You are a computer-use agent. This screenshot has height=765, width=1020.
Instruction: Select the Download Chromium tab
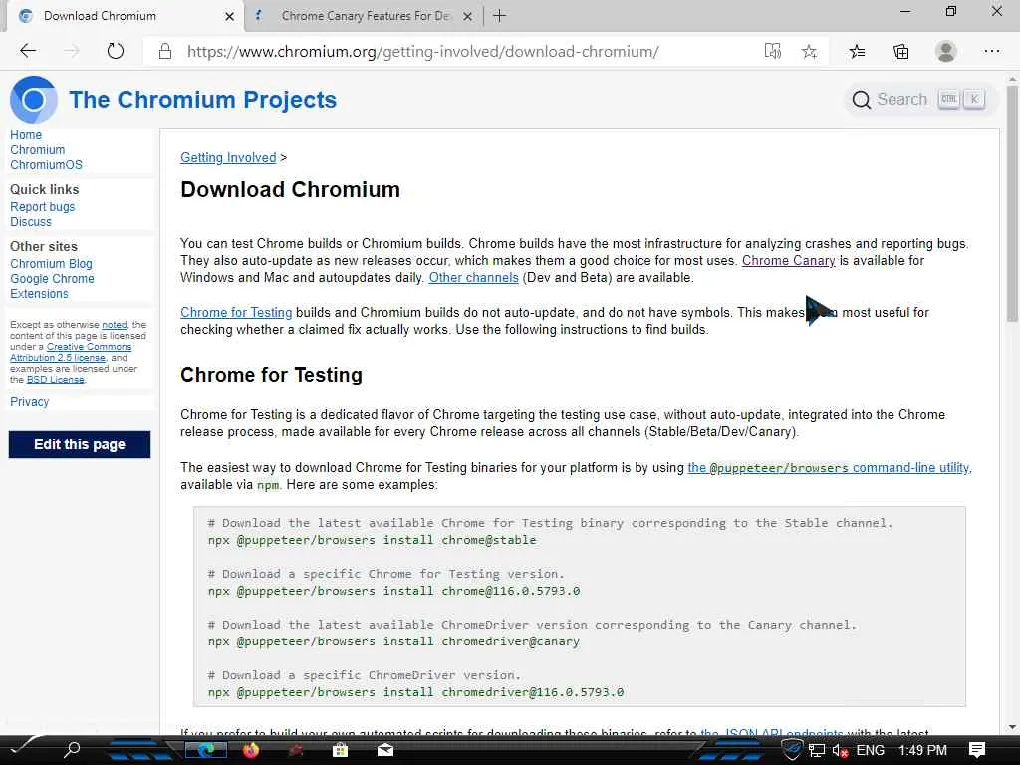[124, 16]
